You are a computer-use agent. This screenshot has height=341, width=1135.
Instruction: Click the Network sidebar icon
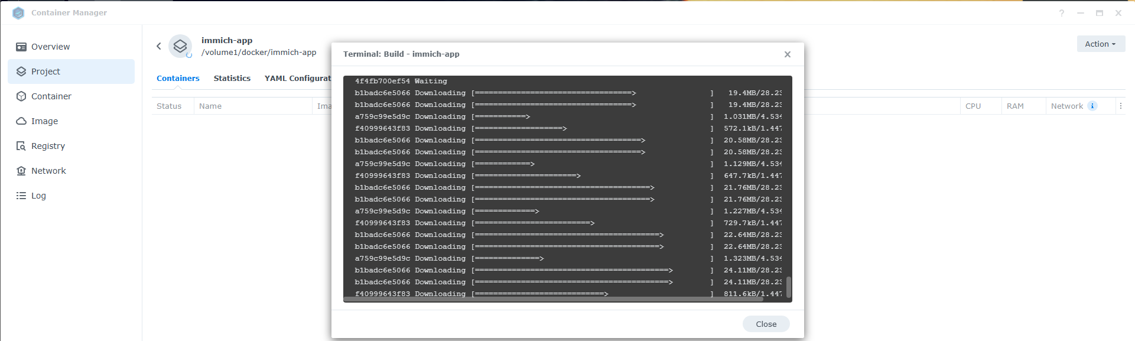tap(21, 171)
